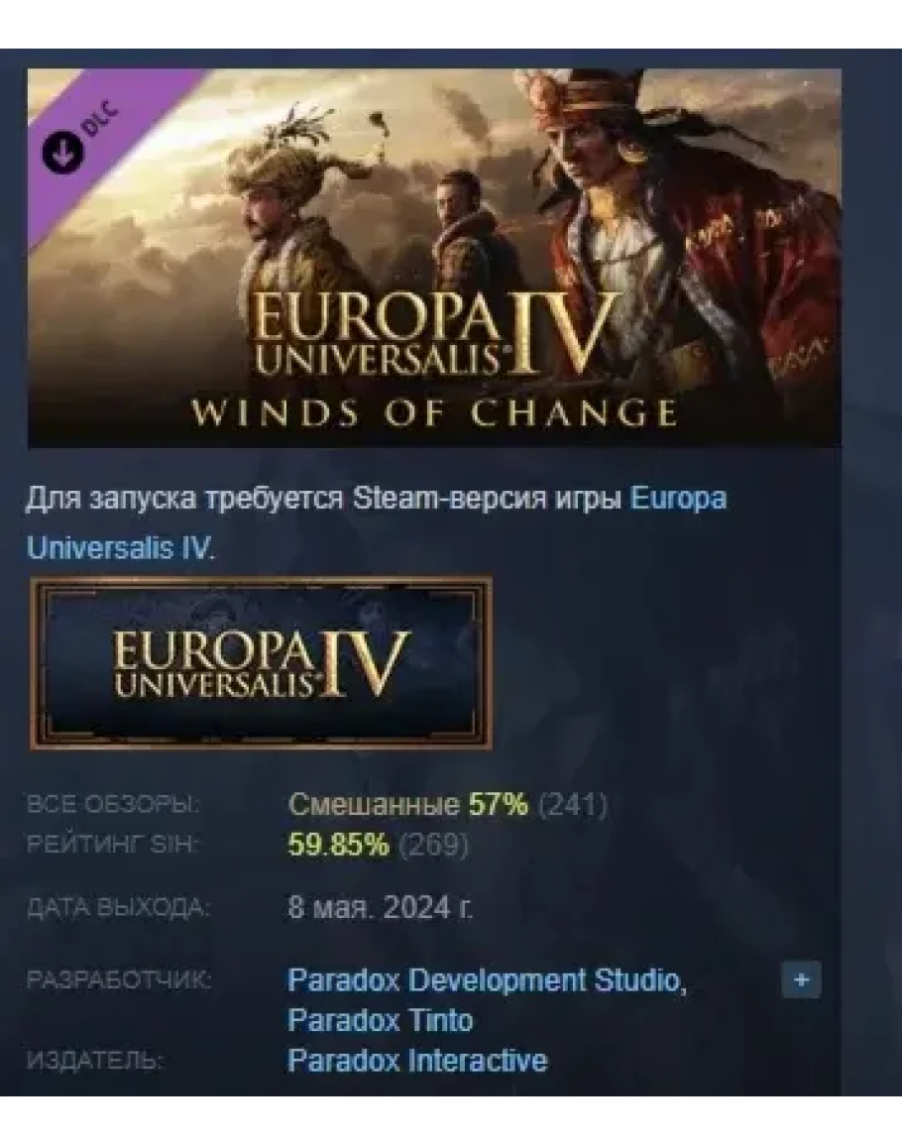Click the Winds of Change subtitle text
The height and width of the screenshot is (1145, 902).
[x=434, y=413]
